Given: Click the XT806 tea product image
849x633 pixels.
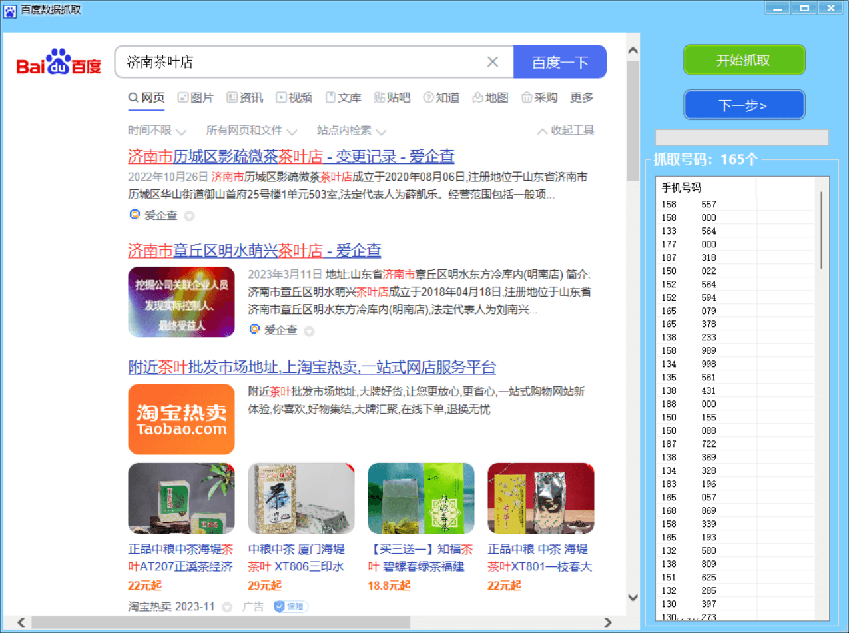Looking at the screenshot, I should pyautogui.click(x=301, y=498).
